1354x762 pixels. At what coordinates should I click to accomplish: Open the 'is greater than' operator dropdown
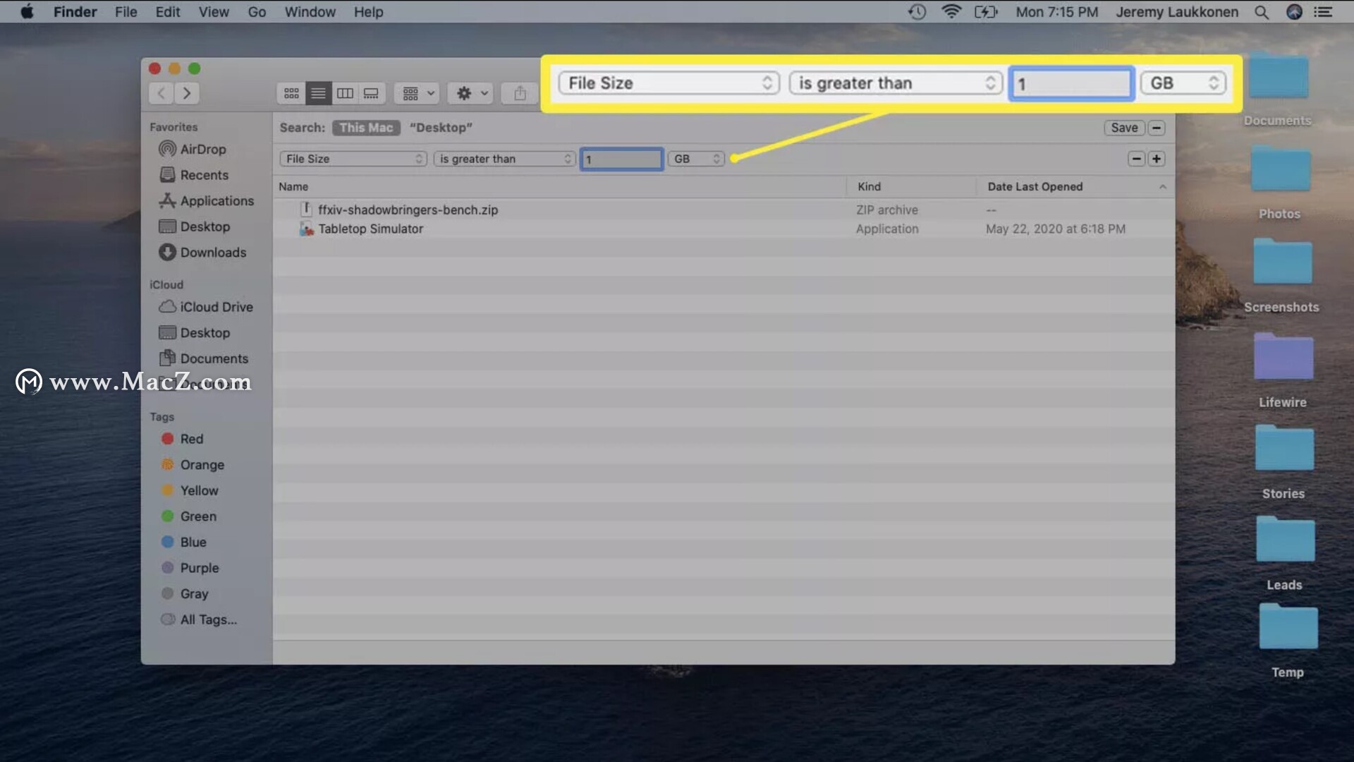point(504,159)
